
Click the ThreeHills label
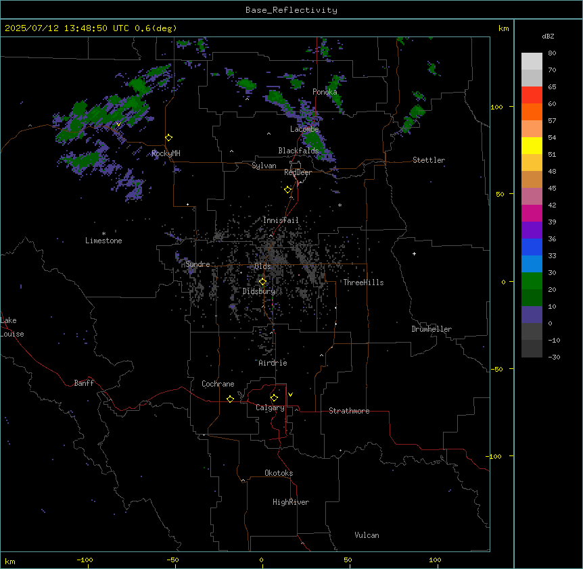click(363, 282)
